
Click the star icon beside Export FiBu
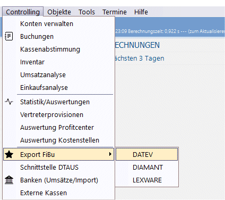coord(9,154)
